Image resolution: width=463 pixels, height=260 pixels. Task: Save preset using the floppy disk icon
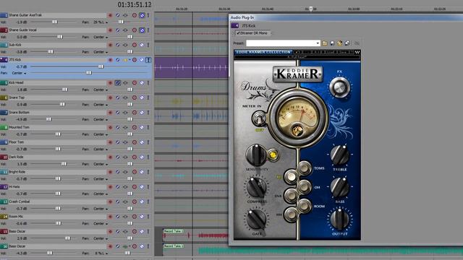[332, 43]
